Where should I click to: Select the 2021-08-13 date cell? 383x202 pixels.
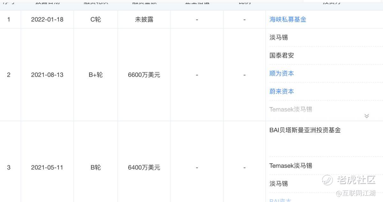pos(47,75)
